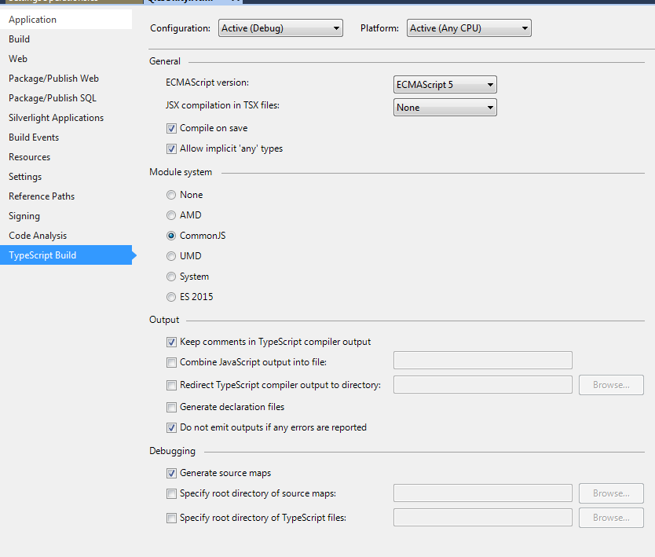
Task: Click the TypeScript files root directory field
Action: point(483,518)
